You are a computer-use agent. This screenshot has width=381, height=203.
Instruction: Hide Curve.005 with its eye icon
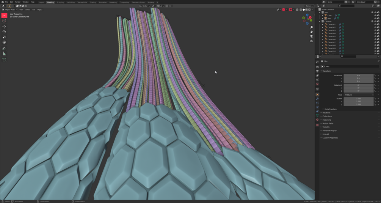(x=375, y=36)
